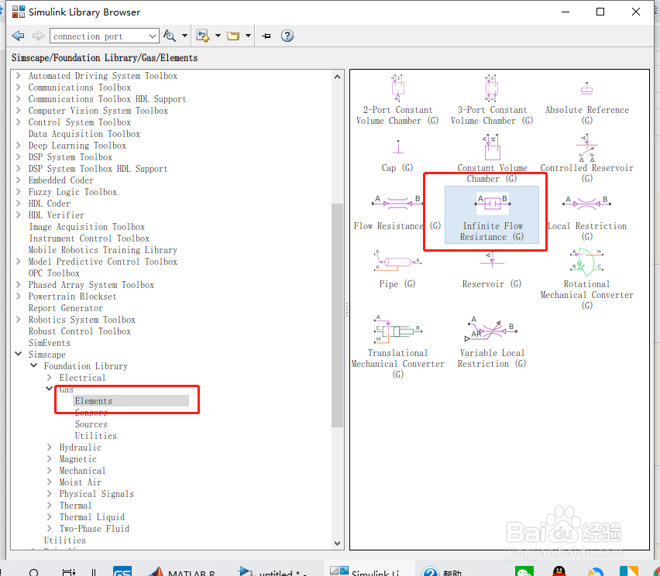The height and width of the screenshot is (576, 660).
Task: Select Utilities under Gas library
Action: tap(96, 436)
